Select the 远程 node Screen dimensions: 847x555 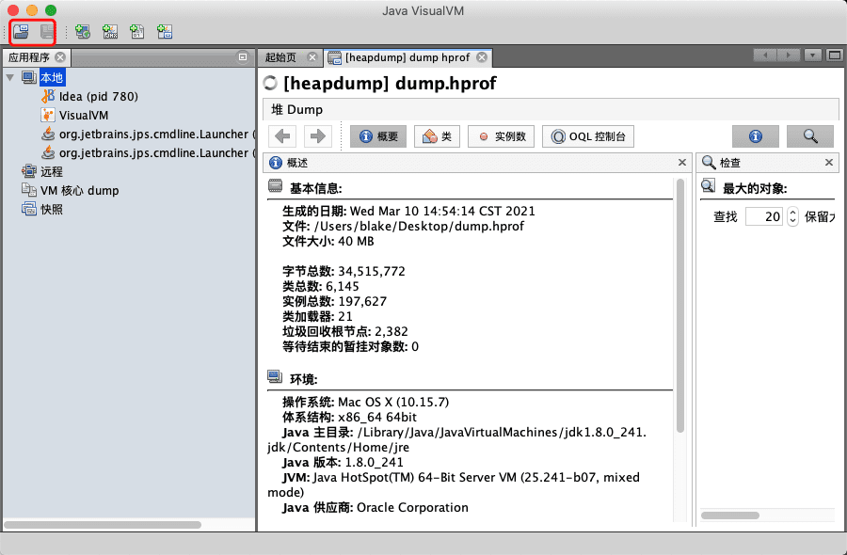52,172
